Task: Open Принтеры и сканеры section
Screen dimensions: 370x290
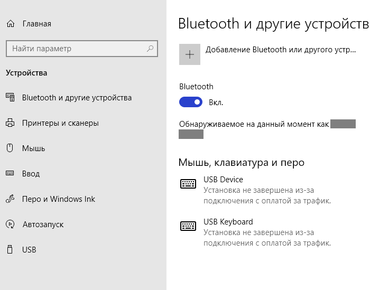Action: [x=60, y=123]
